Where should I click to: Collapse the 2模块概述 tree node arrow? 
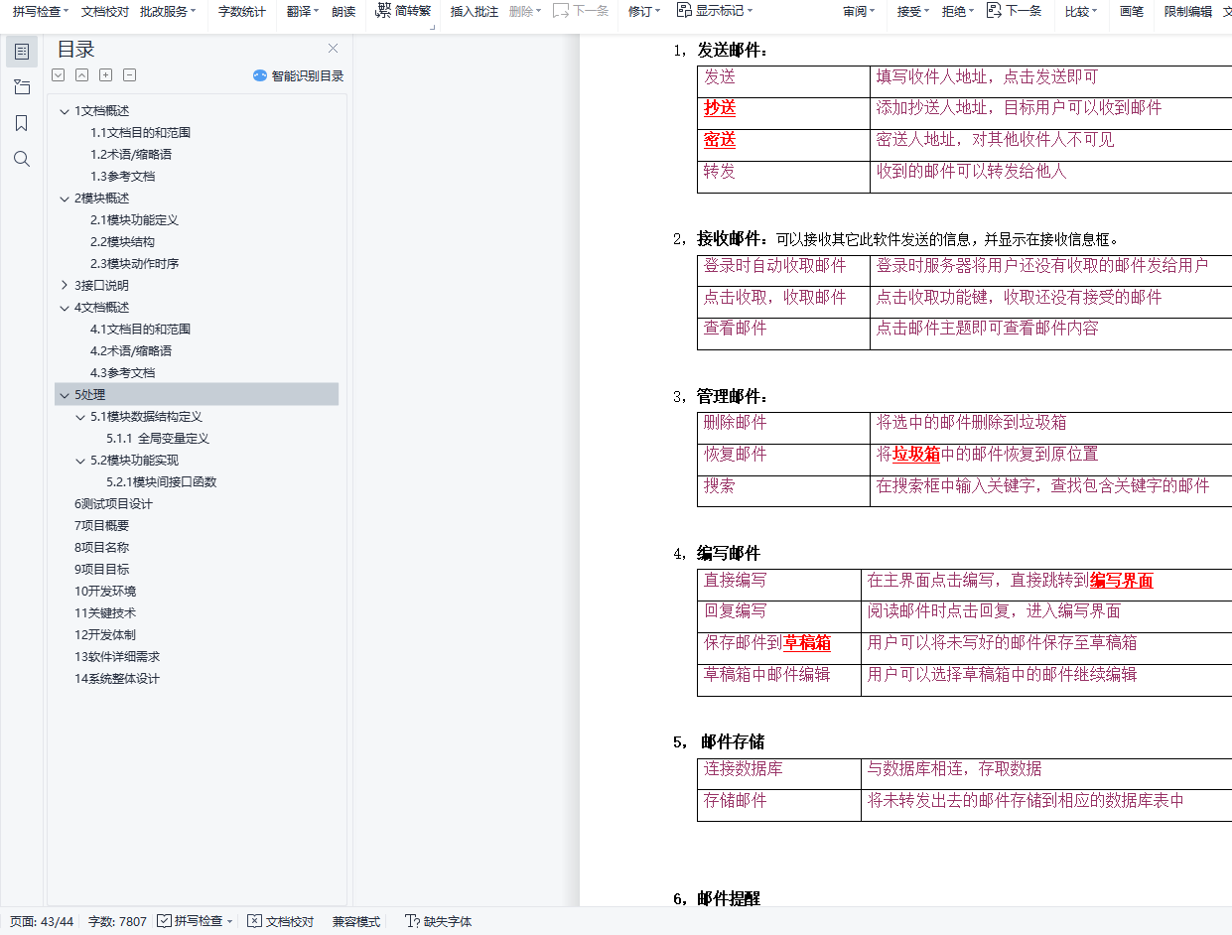(x=65, y=199)
